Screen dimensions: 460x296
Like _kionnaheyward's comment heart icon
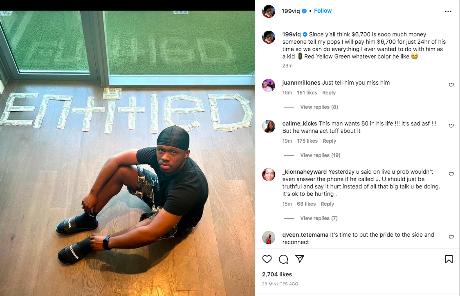[451, 174]
